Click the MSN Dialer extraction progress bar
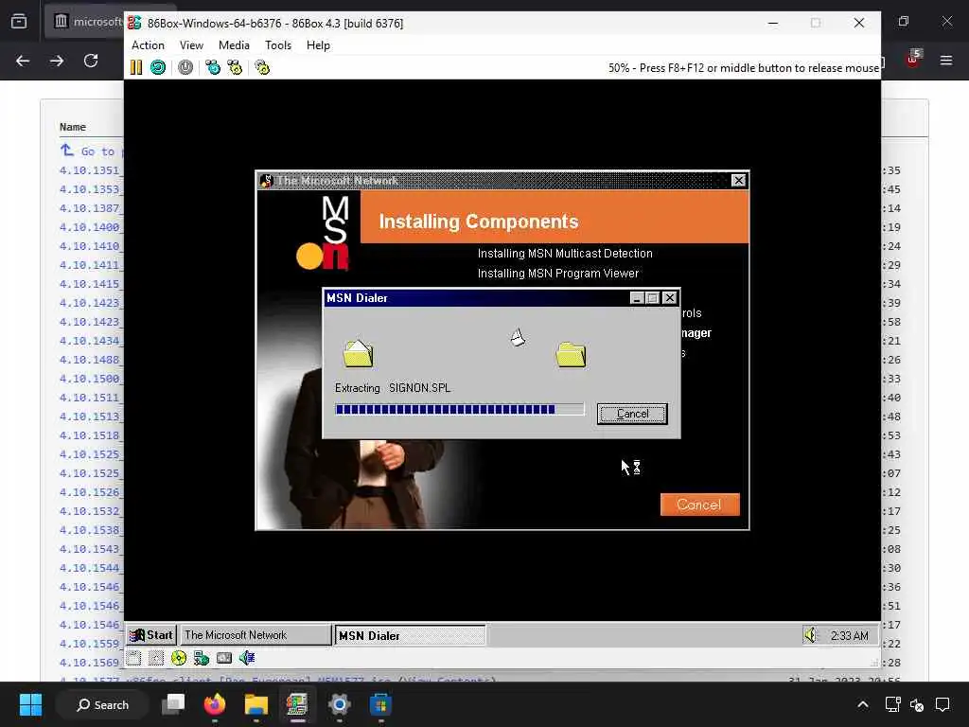Screen dimensions: 969x727 (459, 409)
